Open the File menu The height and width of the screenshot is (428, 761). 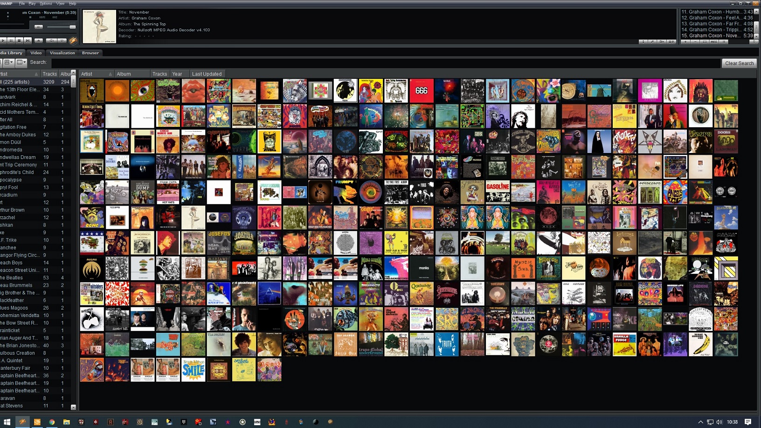tap(22, 3)
